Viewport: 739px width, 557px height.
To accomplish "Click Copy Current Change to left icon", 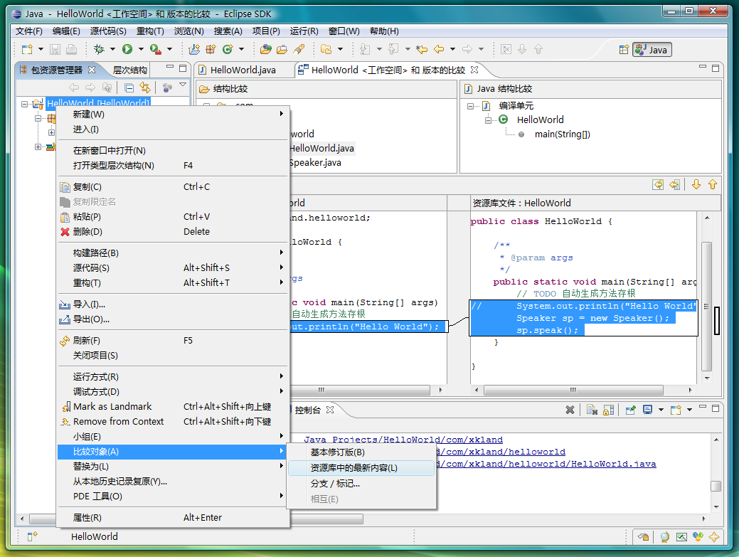I will click(x=675, y=185).
